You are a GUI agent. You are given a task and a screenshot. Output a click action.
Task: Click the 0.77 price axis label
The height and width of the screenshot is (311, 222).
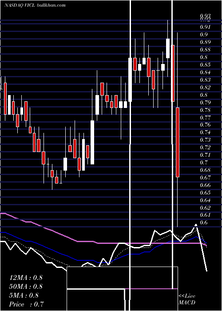pyautogui.click(x=205, y=117)
